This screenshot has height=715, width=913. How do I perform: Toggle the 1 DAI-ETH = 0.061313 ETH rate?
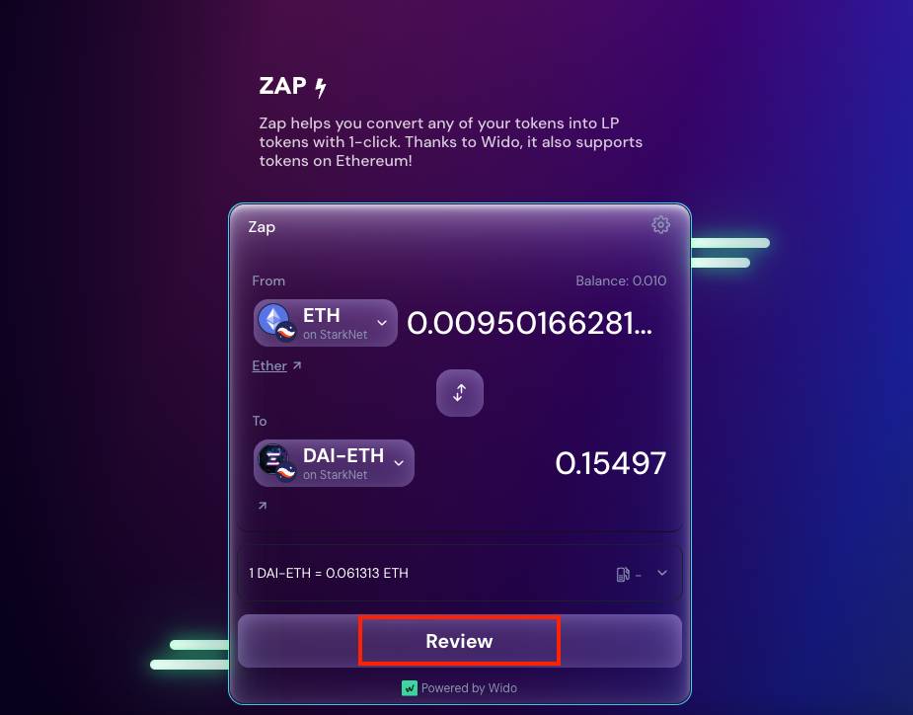(329, 574)
